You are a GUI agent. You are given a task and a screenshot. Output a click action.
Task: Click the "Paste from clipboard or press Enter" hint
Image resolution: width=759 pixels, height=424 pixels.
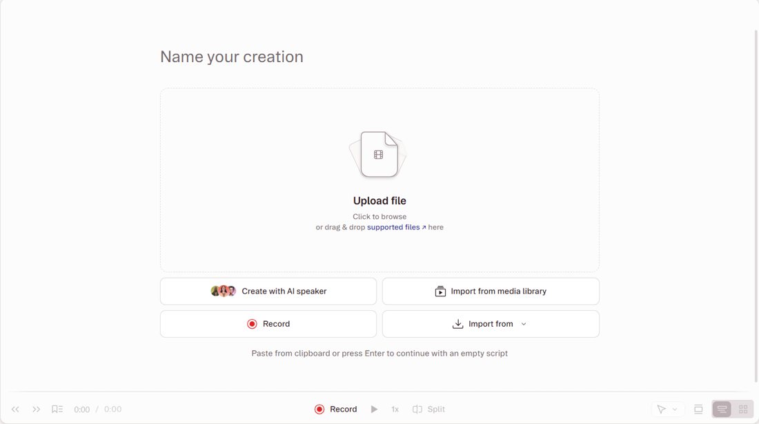click(x=379, y=354)
